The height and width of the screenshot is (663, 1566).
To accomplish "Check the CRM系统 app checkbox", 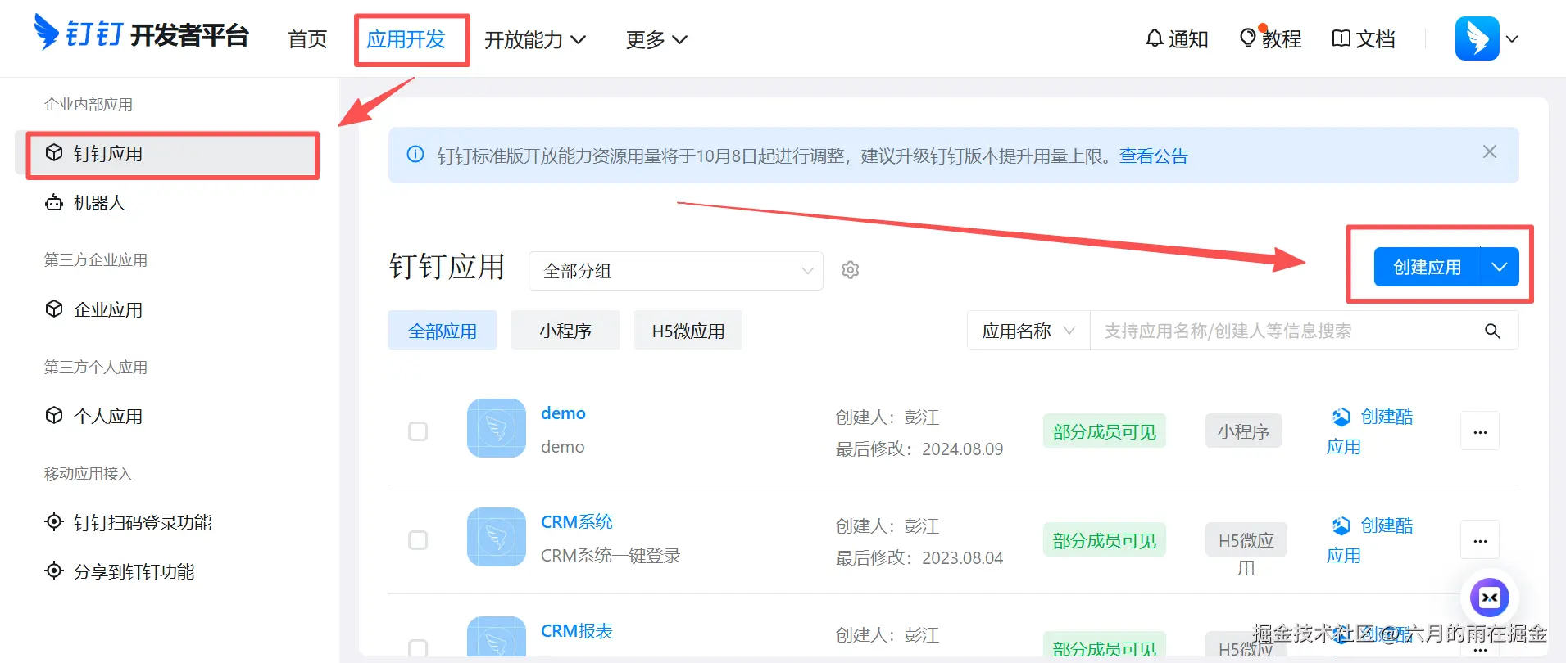I will [x=418, y=540].
